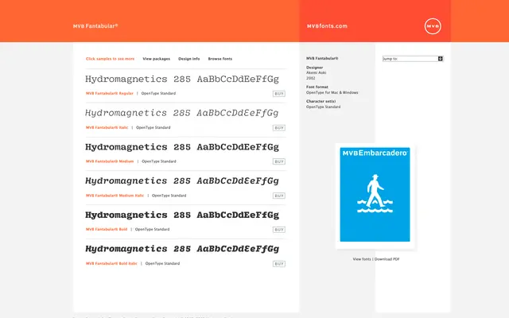The height and width of the screenshot is (318, 509).
Task: Click the Fantabular Bold sample text
Action: pyautogui.click(x=182, y=215)
